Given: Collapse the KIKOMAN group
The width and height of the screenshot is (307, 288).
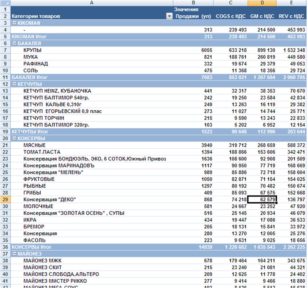Looking at the screenshot, I should click(14, 23).
